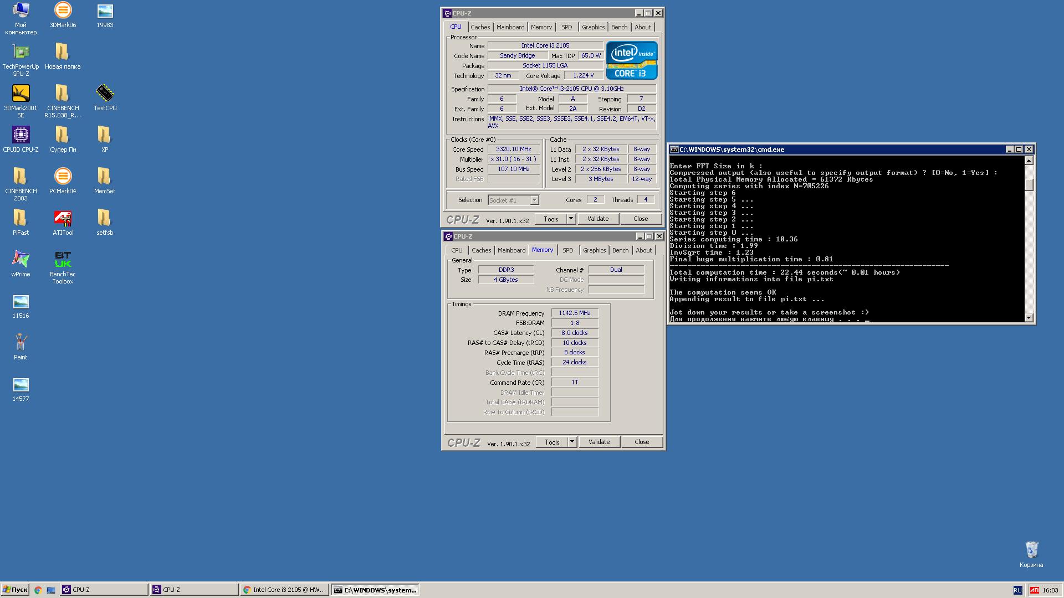Switch to first CPU-Z taskbar button
1064x598 pixels.
pyautogui.click(x=104, y=590)
